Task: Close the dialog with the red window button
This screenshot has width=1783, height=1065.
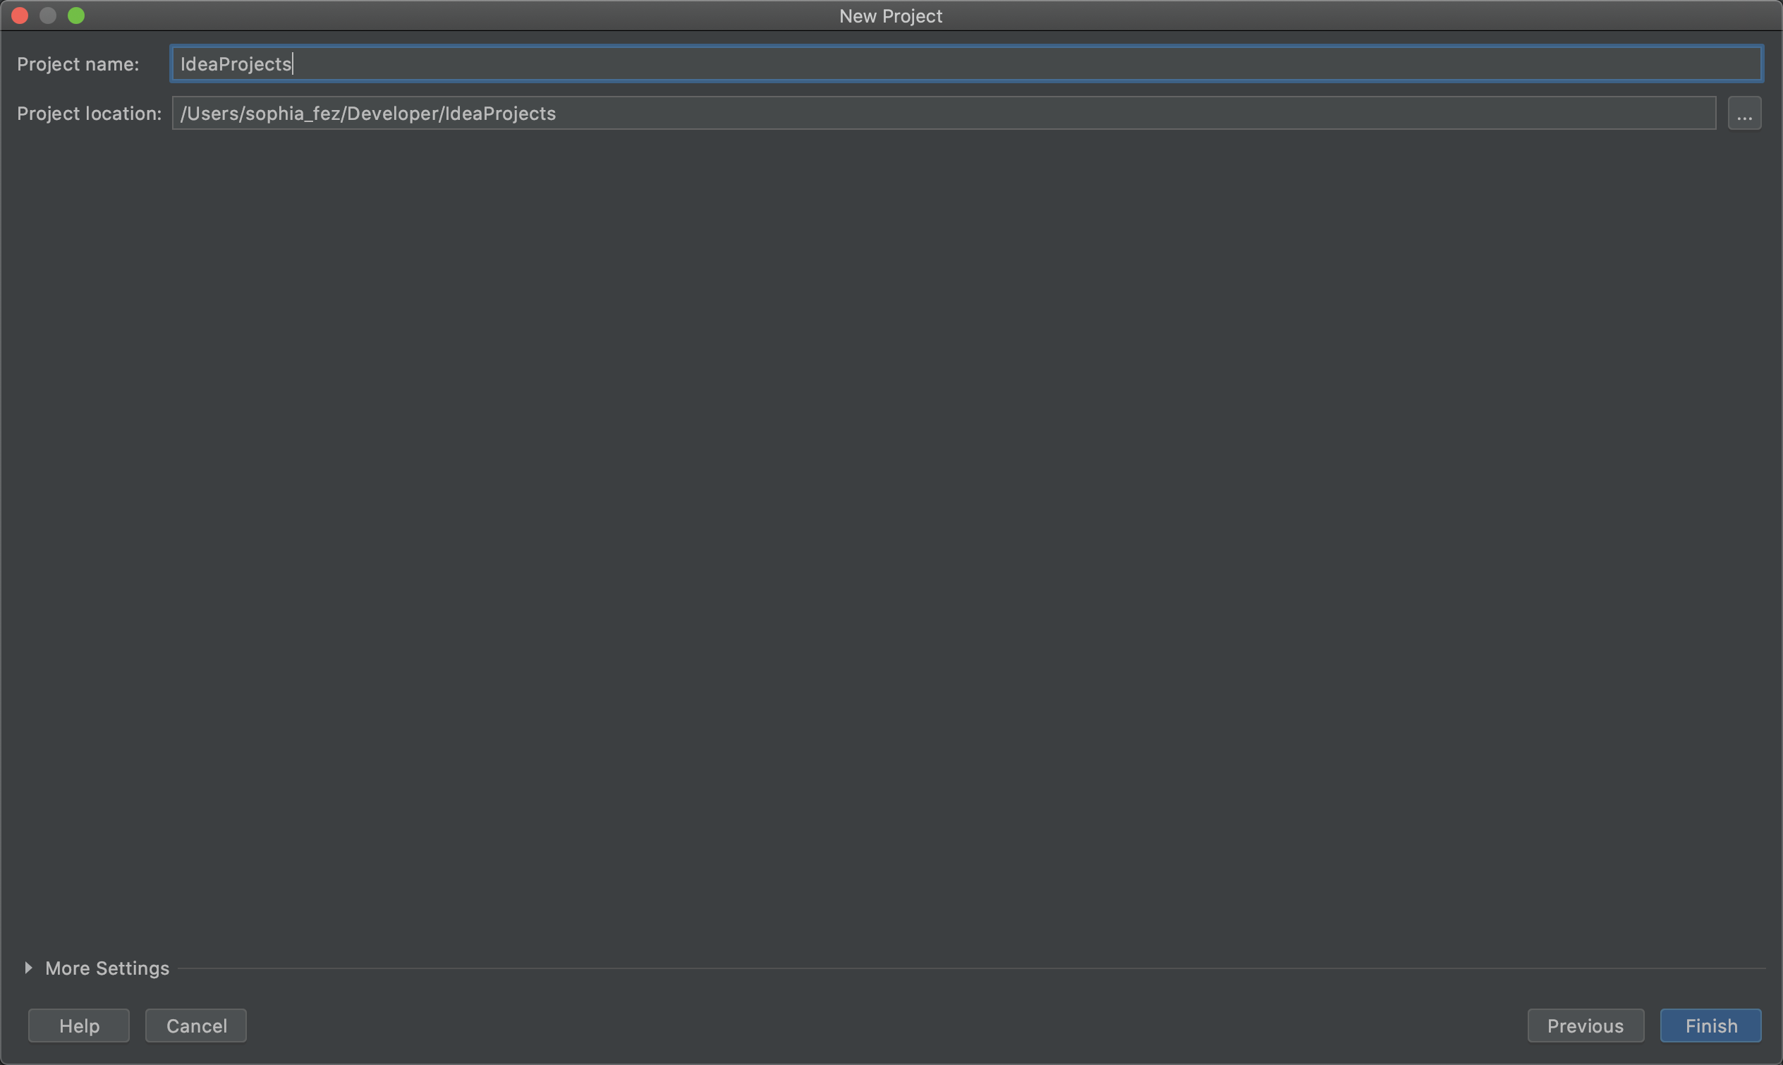Action: (x=20, y=16)
